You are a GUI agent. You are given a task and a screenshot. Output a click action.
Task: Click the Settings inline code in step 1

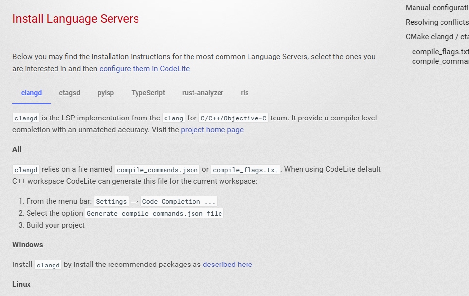(x=111, y=201)
